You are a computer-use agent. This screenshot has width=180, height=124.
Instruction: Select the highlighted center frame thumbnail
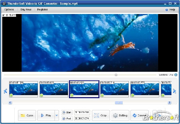pos(84,89)
